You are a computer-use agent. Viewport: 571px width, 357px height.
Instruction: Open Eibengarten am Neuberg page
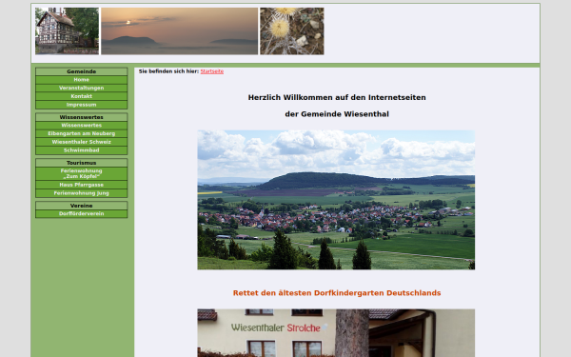coord(81,133)
